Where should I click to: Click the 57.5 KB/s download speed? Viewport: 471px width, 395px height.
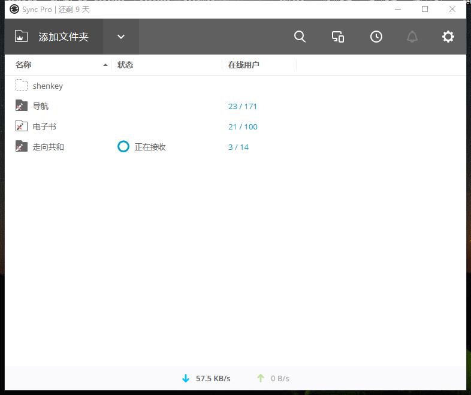(x=213, y=378)
